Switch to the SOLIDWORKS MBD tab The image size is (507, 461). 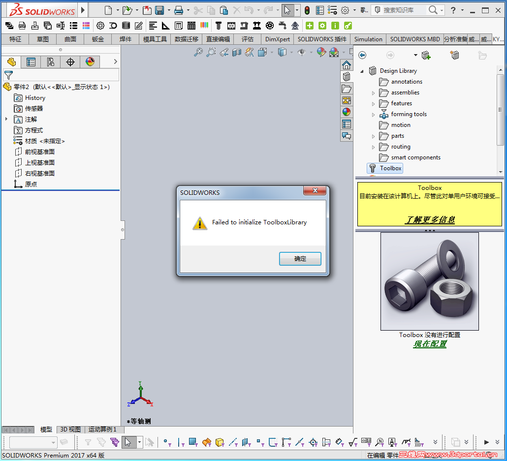coord(415,39)
